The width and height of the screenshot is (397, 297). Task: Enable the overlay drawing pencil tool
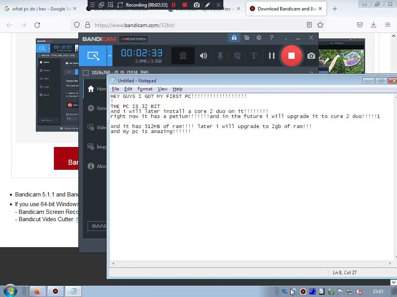(208, 5)
